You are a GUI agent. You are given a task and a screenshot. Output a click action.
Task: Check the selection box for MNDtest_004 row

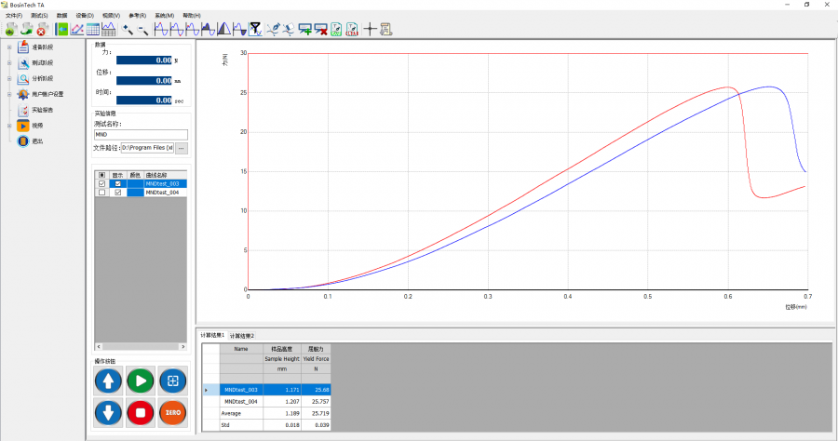click(101, 193)
